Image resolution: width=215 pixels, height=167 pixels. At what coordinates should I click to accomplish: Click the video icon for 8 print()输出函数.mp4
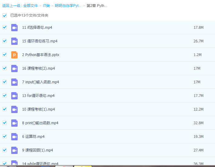click(x=15, y=123)
